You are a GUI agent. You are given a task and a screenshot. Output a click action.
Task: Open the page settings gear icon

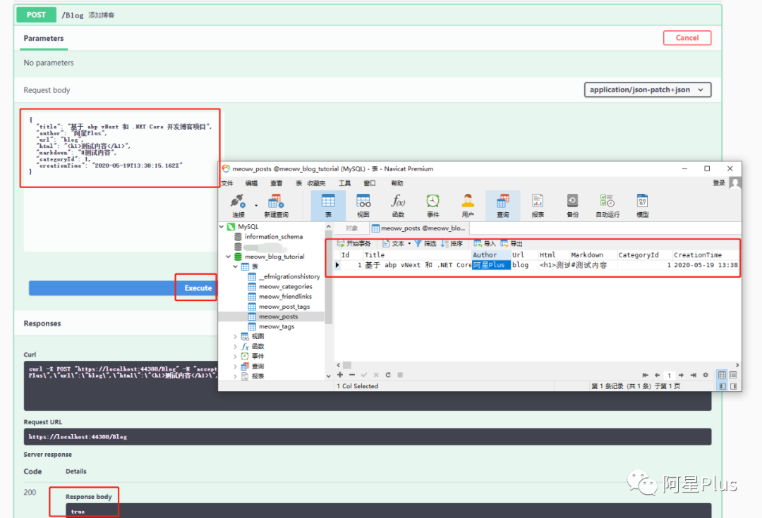pyautogui.click(x=706, y=375)
